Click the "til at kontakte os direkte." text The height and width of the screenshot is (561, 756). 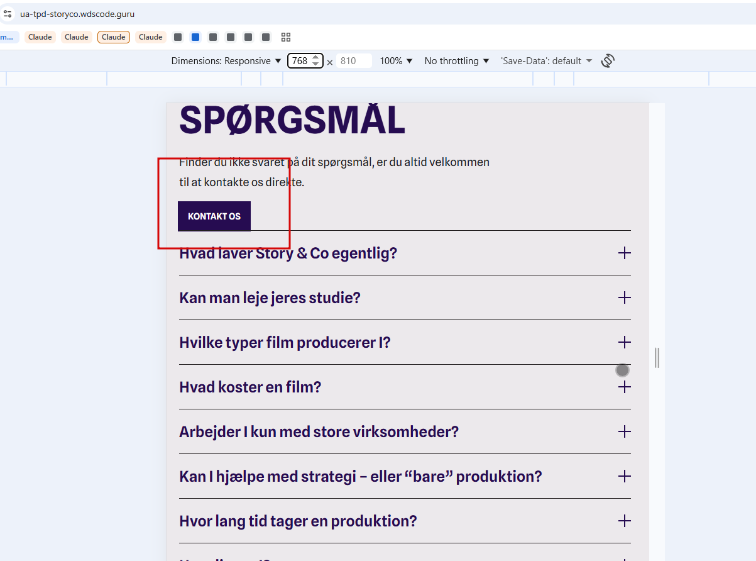[x=242, y=182]
